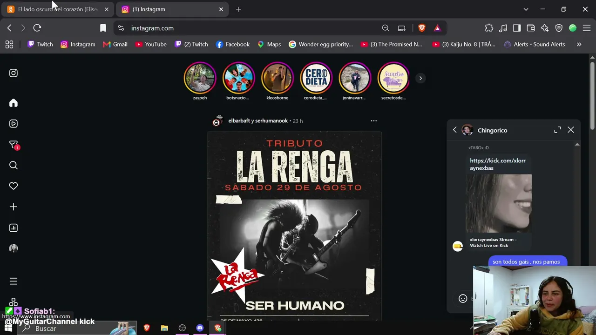
Task: Close the (1) Instagram tab
Action: (221, 9)
